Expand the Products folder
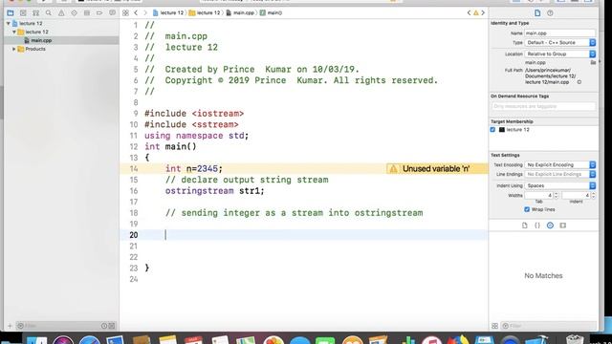Viewport: 612px width, 344px height. click(x=14, y=49)
